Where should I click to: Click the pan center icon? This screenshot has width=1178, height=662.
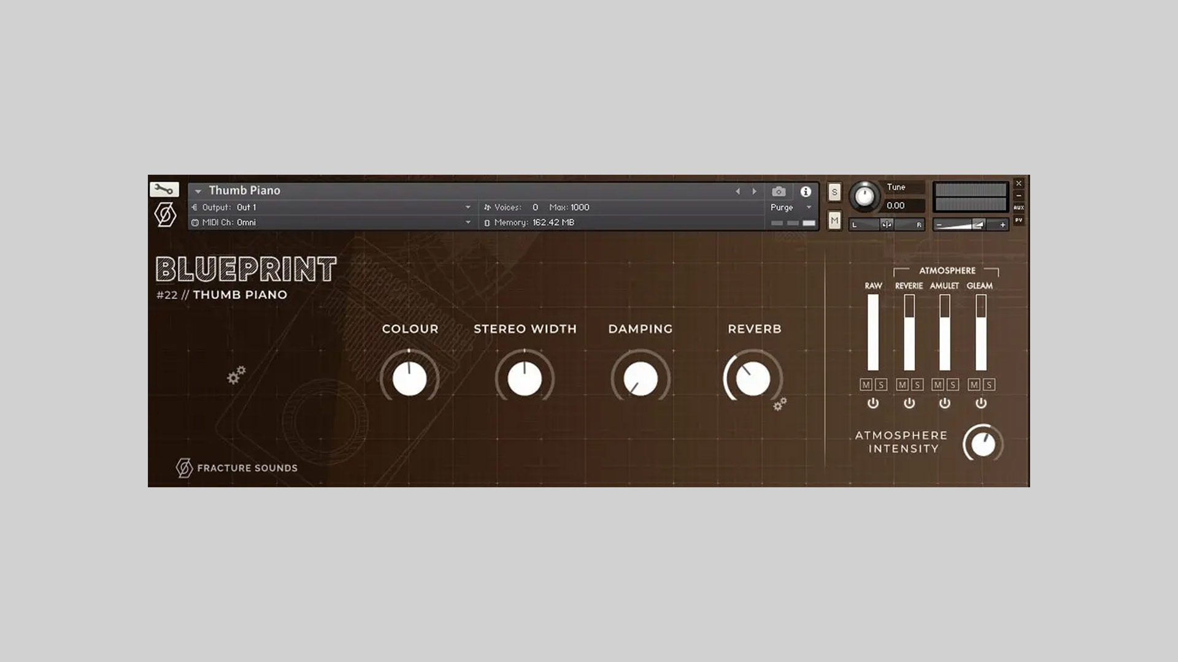(887, 224)
